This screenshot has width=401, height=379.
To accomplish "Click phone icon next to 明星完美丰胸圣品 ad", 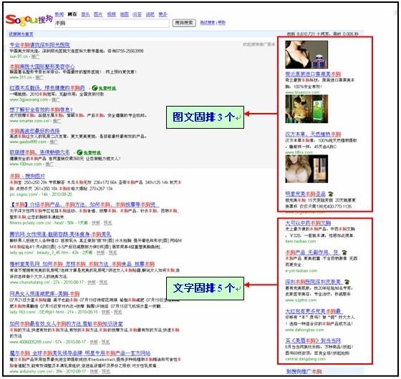I will click(x=331, y=194).
